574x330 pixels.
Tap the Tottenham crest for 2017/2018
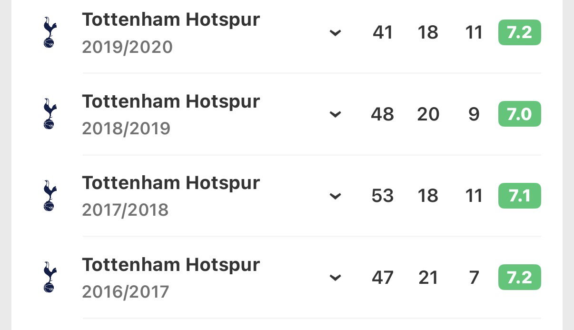point(49,195)
